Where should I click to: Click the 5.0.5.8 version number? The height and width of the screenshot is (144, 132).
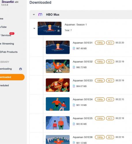point(5,5)
